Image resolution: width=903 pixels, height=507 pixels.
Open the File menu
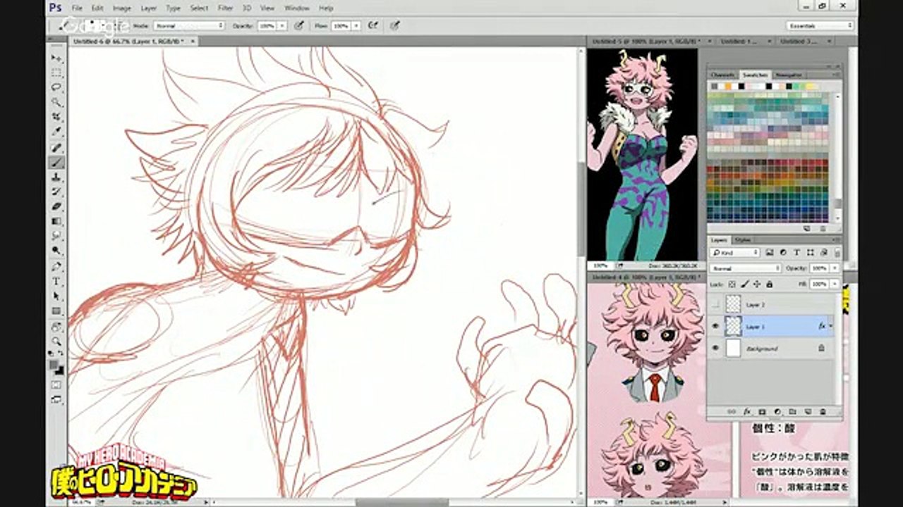(77, 8)
